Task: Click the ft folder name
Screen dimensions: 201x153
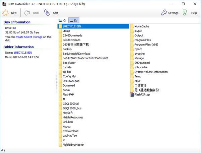Action: point(64,99)
